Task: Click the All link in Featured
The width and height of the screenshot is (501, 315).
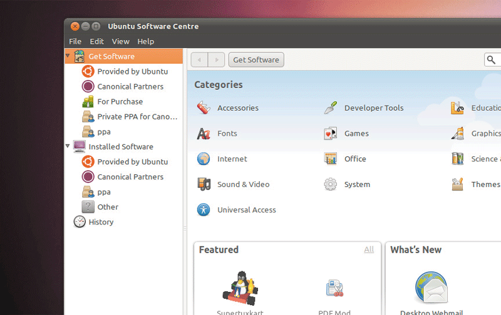Action: click(x=369, y=249)
